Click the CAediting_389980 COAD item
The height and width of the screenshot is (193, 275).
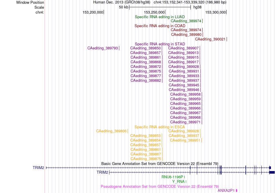pos(186,35)
